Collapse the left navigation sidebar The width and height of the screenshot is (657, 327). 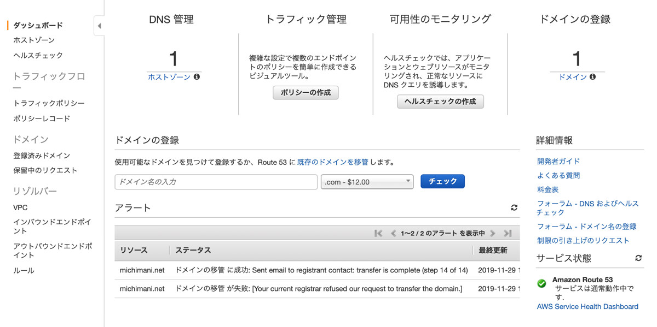[99, 26]
